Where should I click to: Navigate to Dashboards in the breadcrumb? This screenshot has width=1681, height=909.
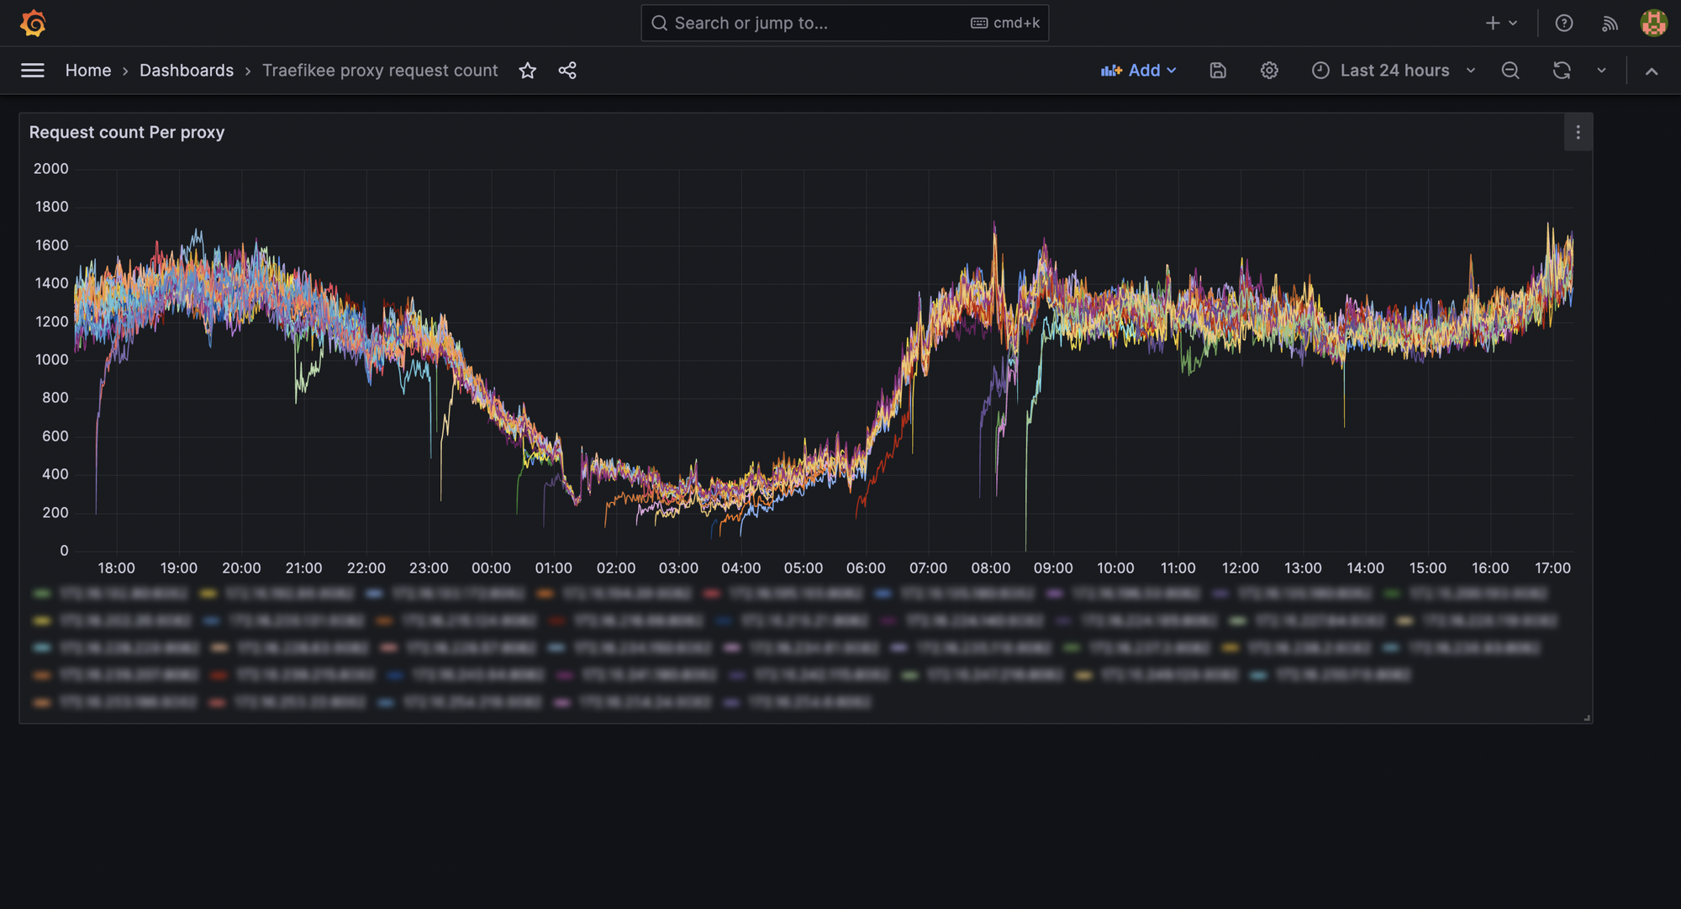(x=187, y=70)
